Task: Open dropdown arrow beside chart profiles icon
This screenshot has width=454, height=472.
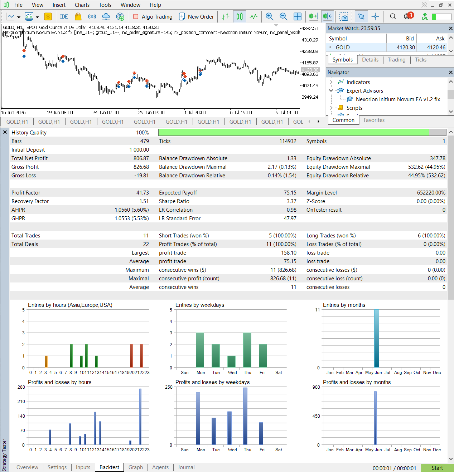Action: (x=37, y=17)
